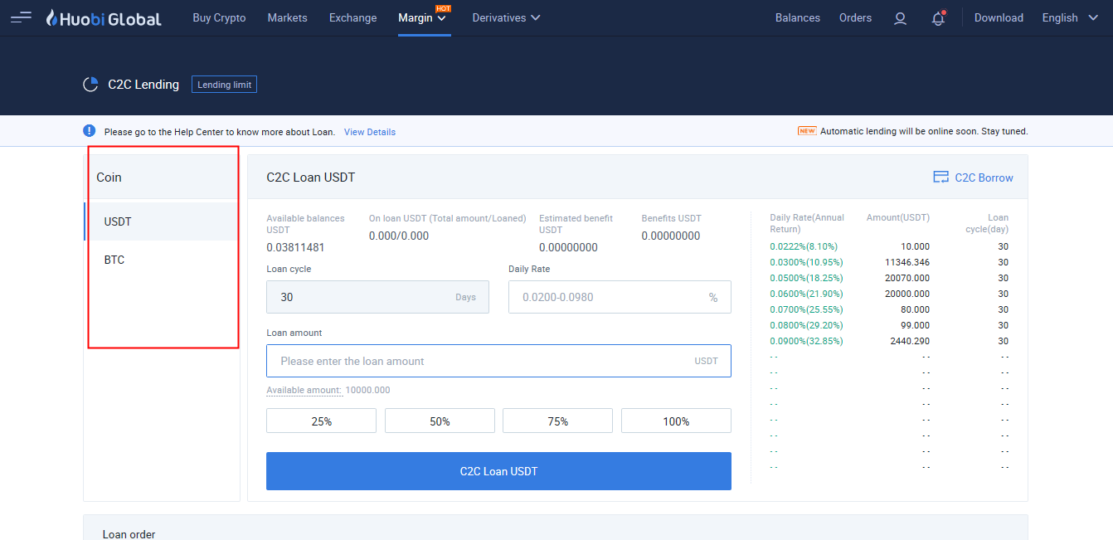Select the 0.0600%(21.90%) daily rate row
The width and height of the screenshot is (1113, 540).
point(889,294)
